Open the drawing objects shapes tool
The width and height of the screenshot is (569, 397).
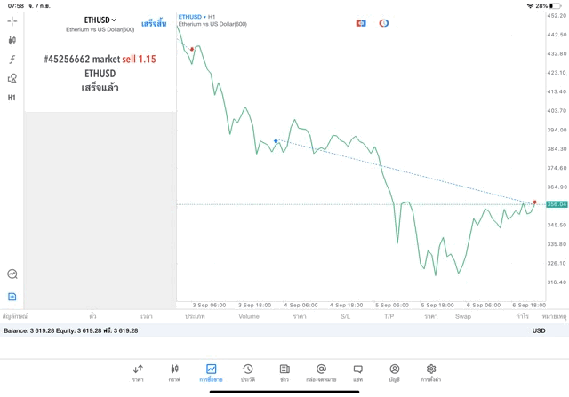(12, 78)
